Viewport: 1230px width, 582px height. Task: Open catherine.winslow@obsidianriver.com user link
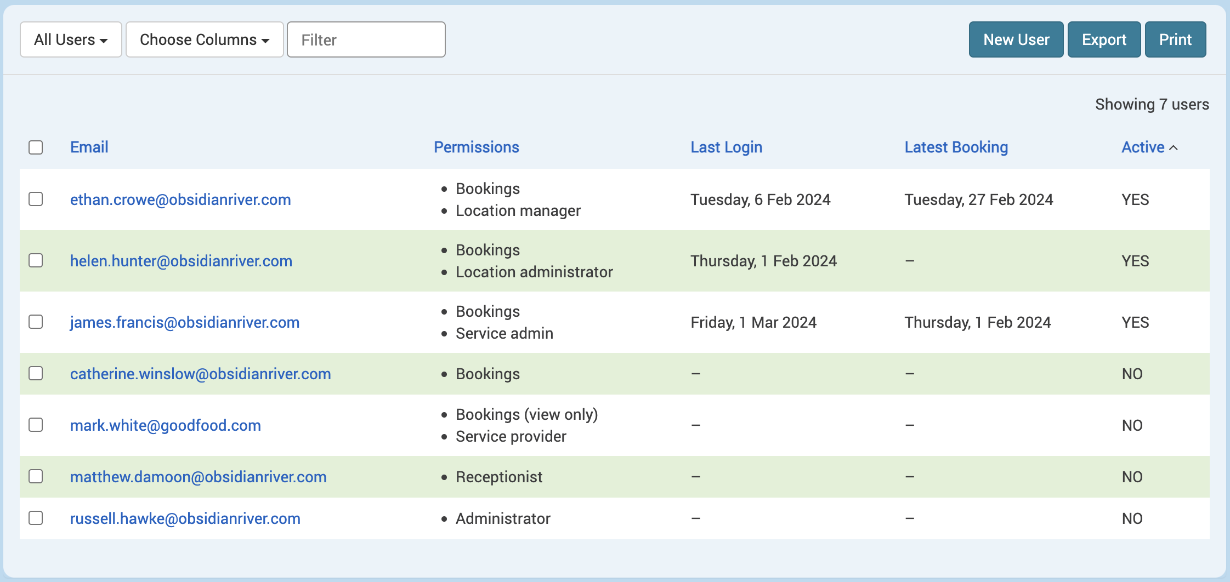(x=200, y=374)
